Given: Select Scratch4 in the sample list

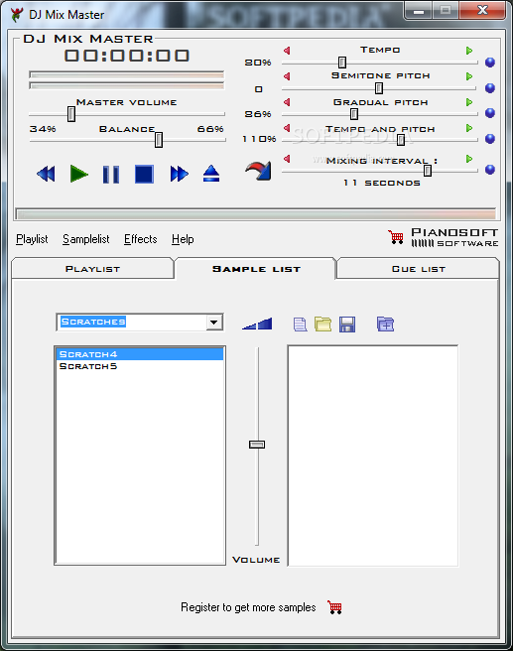Looking at the screenshot, I should click(140, 354).
